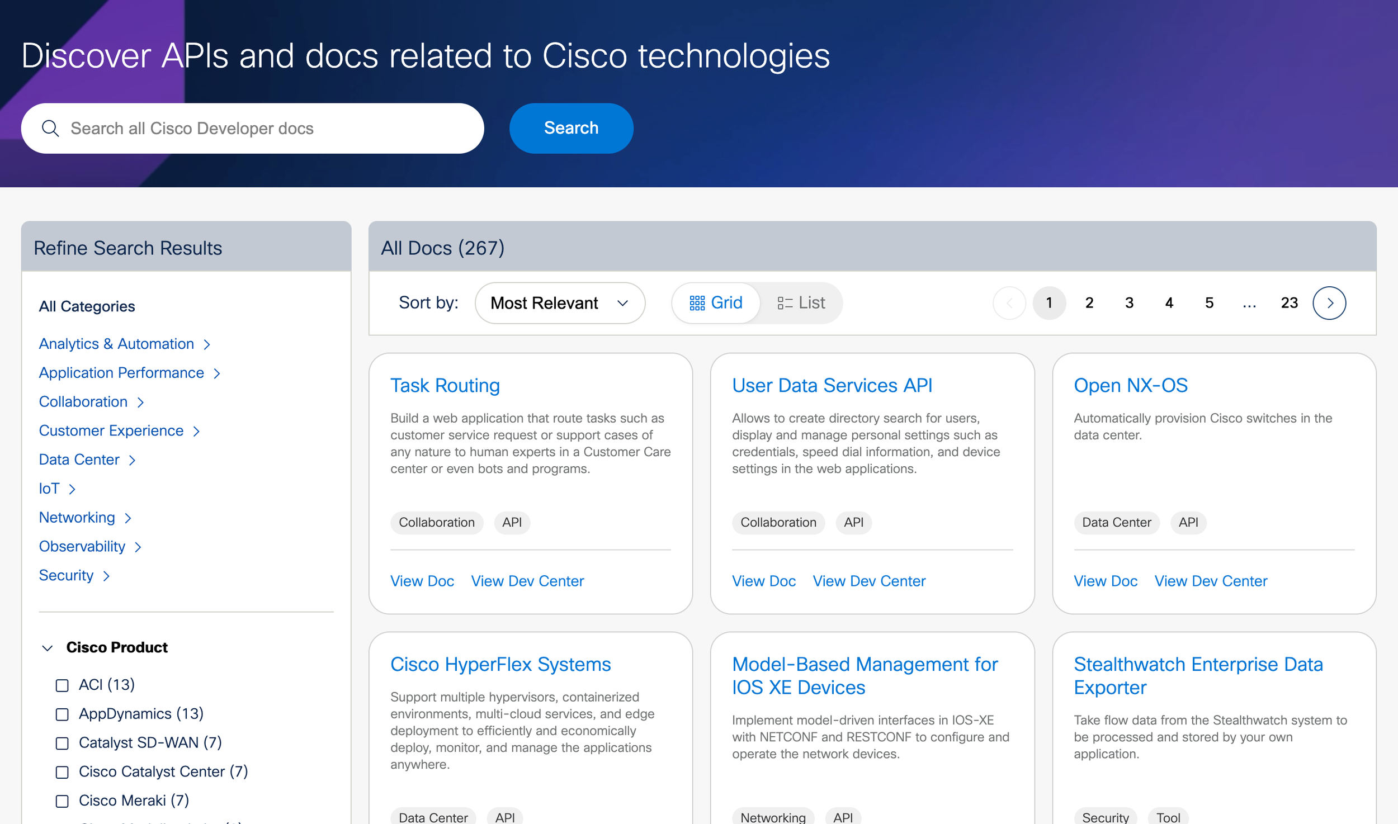Open the Most Relevant sort dropdown
This screenshot has width=1398, height=824.
(559, 303)
